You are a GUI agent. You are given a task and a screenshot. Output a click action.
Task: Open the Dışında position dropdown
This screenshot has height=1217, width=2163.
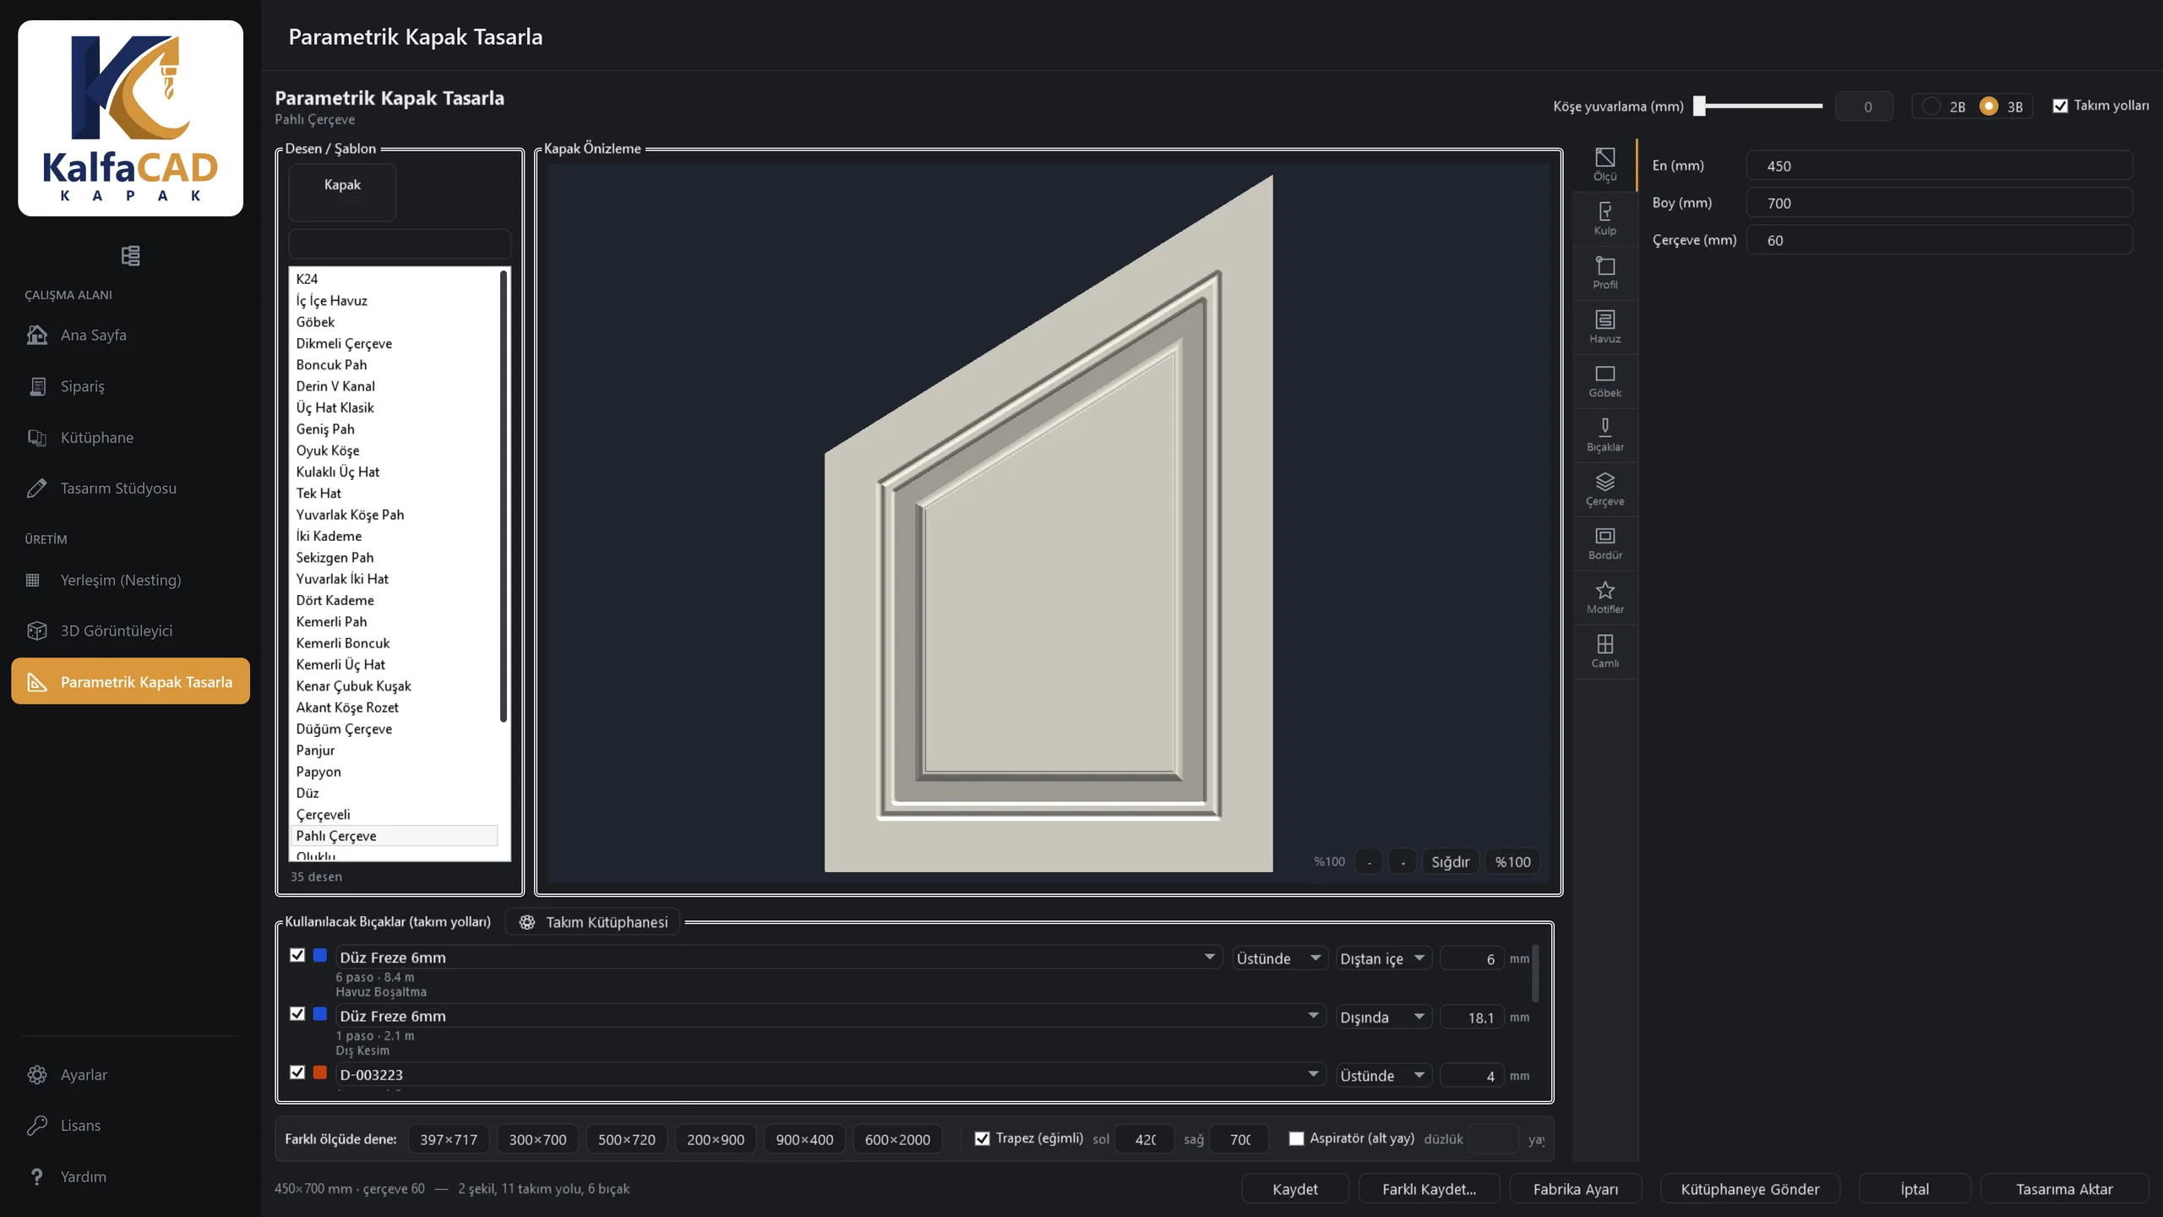click(1383, 1017)
